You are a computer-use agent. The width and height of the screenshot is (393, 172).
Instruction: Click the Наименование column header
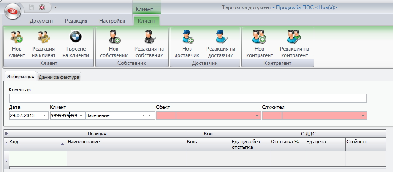pos(127,144)
